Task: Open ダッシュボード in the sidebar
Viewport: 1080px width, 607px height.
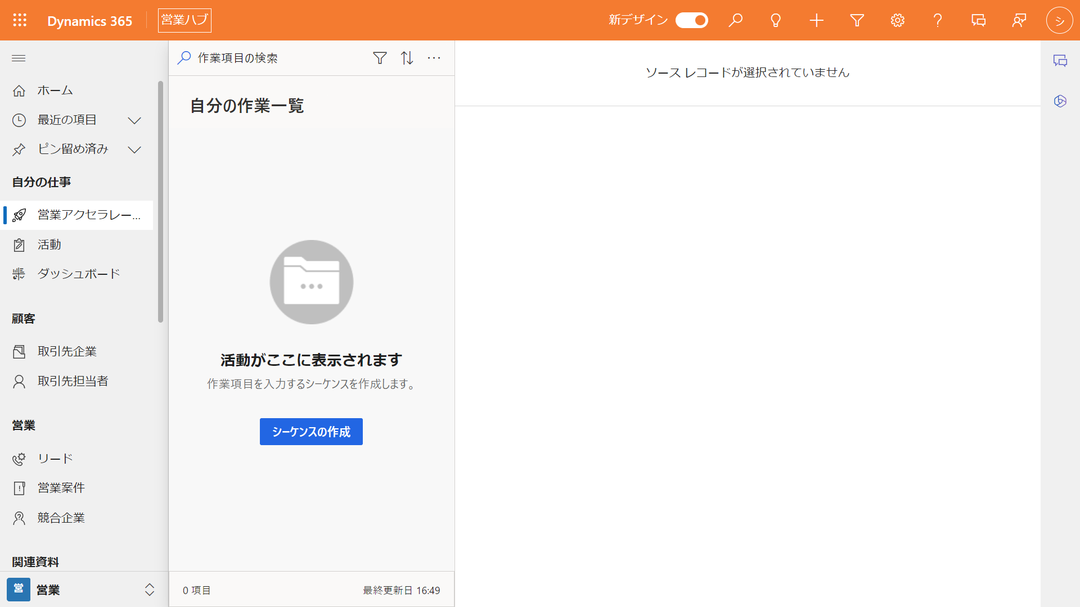Action: 76,274
